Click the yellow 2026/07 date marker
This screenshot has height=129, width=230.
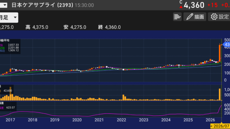[220, 126]
